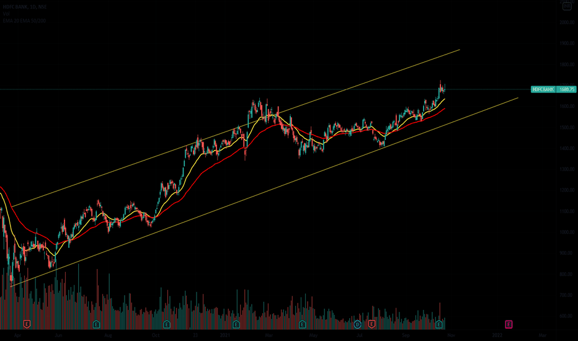Select the lower yellow channel trendline
The height and width of the screenshot is (341, 578).
(265, 192)
